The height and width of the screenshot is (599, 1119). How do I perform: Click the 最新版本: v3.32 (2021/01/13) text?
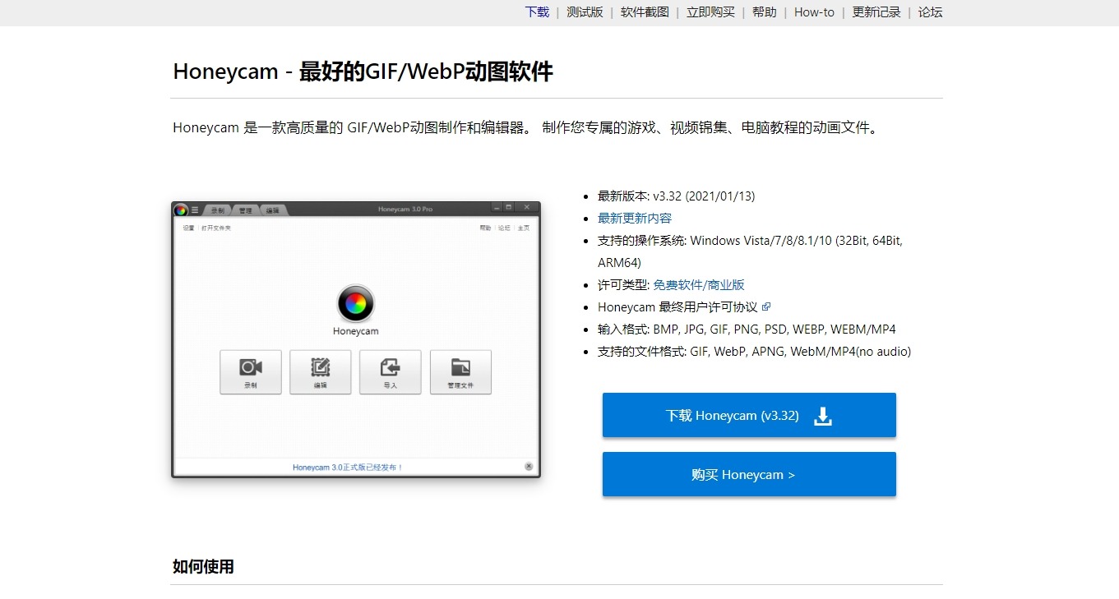676,196
